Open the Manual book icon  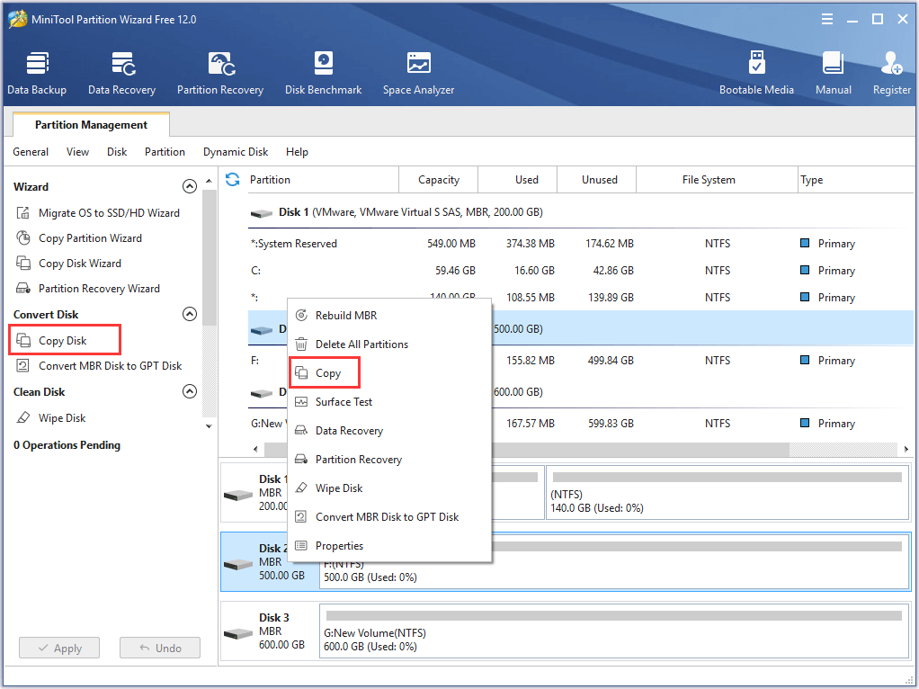[833, 73]
